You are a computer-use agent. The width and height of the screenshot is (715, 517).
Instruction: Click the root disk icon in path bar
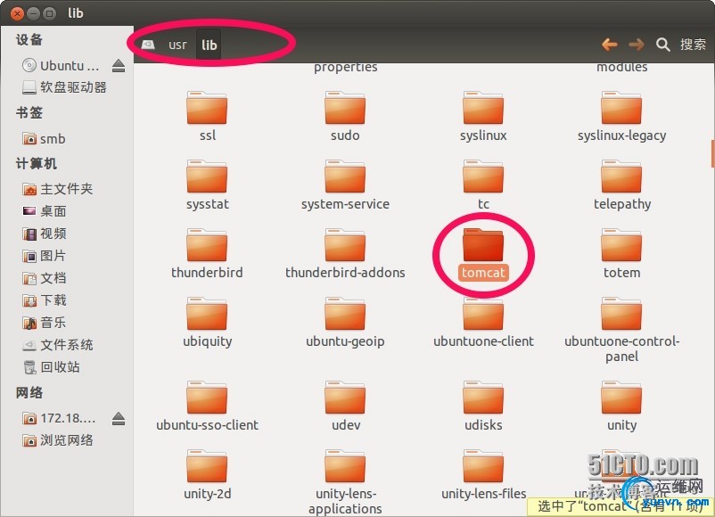pyautogui.click(x=148, y=45)
